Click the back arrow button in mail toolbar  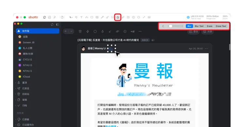pos(66,31)
